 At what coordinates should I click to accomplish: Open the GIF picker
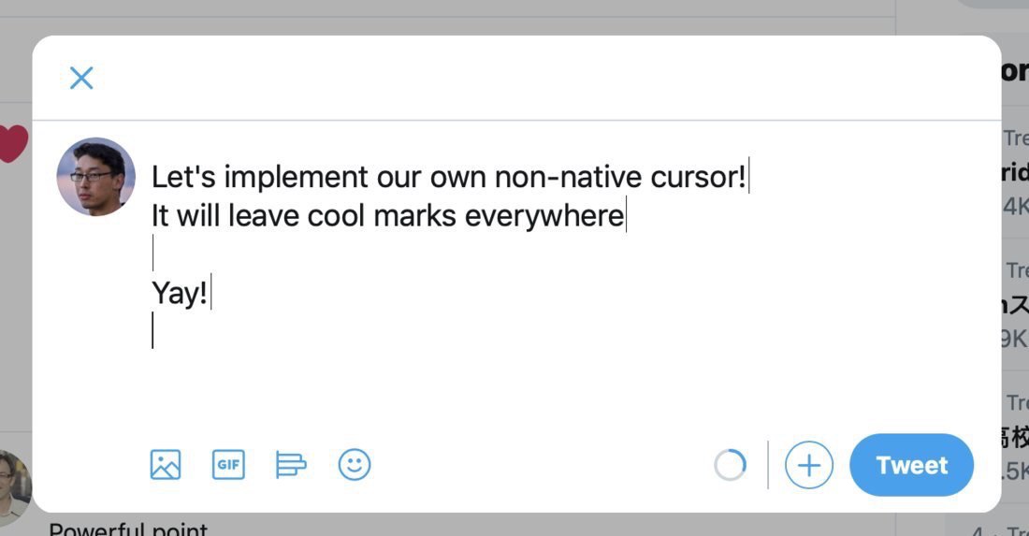(x=228, y=465)
